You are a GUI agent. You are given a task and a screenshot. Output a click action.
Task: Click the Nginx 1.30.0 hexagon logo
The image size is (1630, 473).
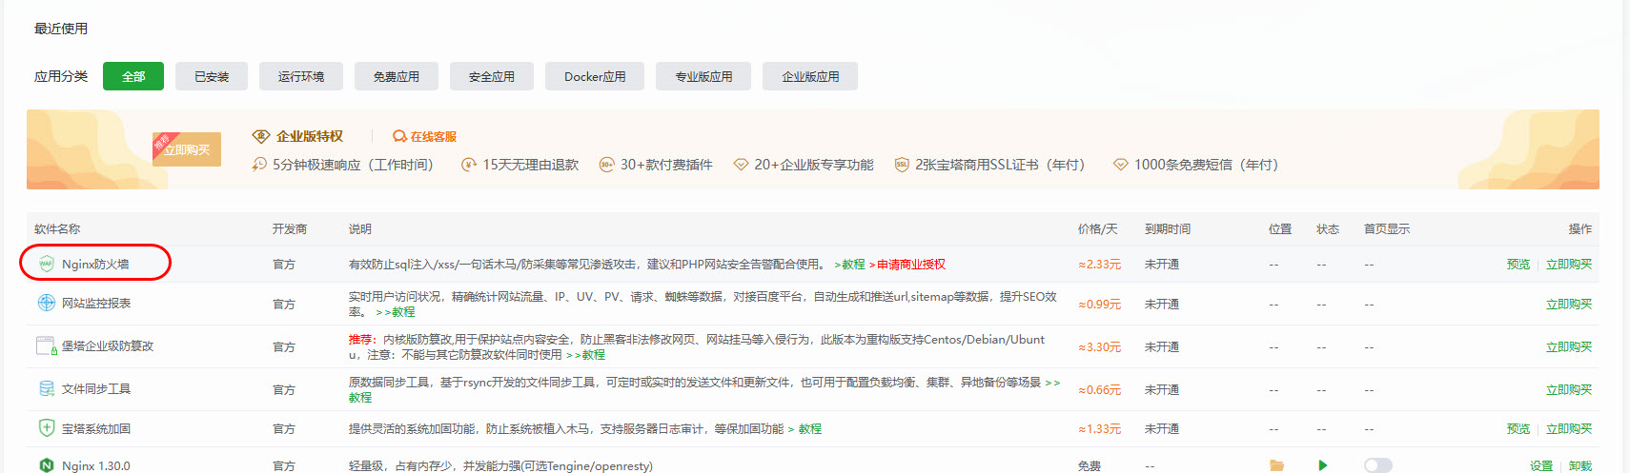[x=46, y=465]
